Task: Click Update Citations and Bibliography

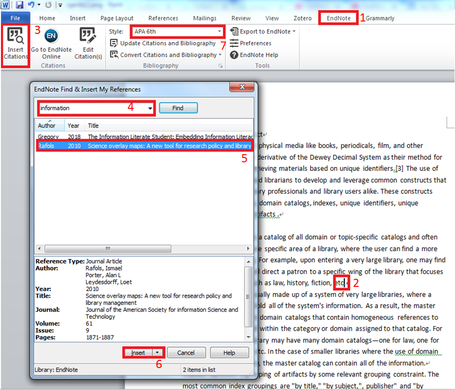Action: pyautogui.click(x=163, y=43)
